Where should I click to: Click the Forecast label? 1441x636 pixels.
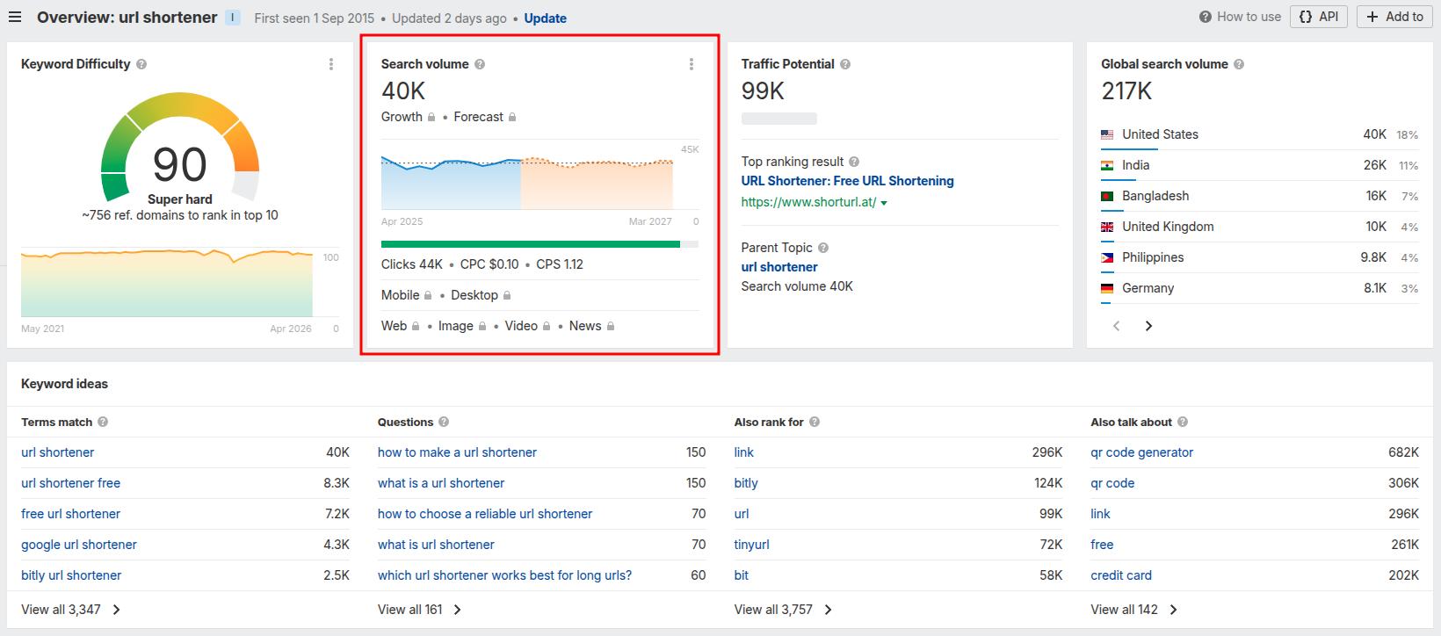coord(478,117)
